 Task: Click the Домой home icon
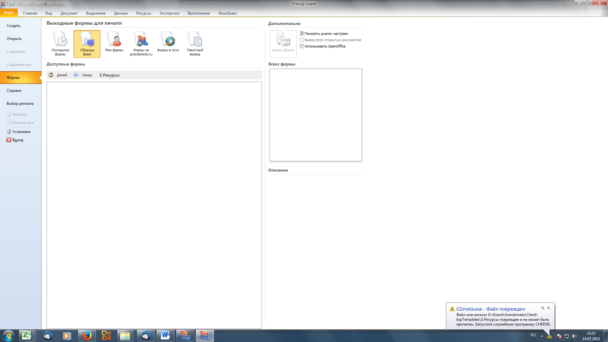click(51, 75)
